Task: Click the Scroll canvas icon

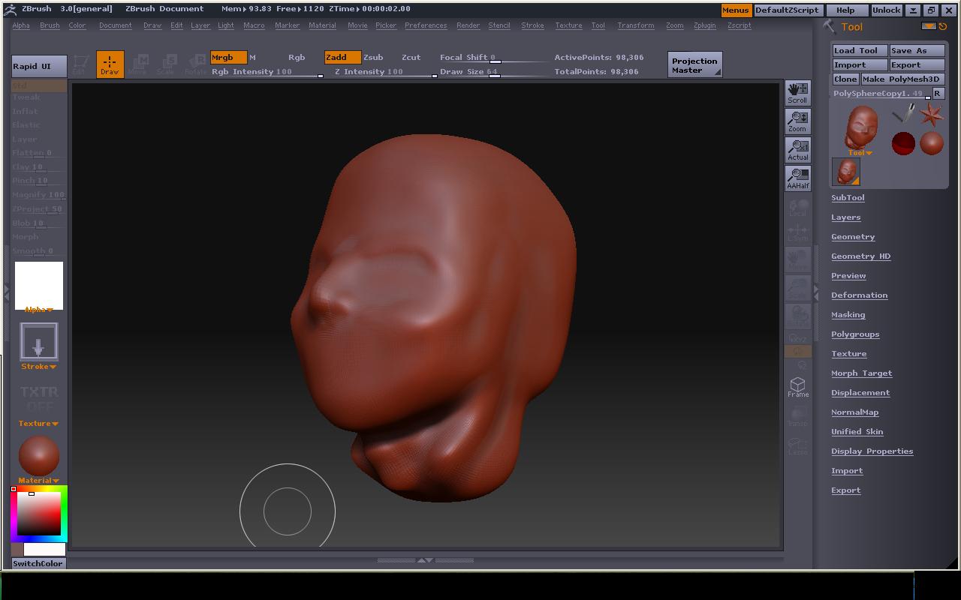Action: coord(797,93)
